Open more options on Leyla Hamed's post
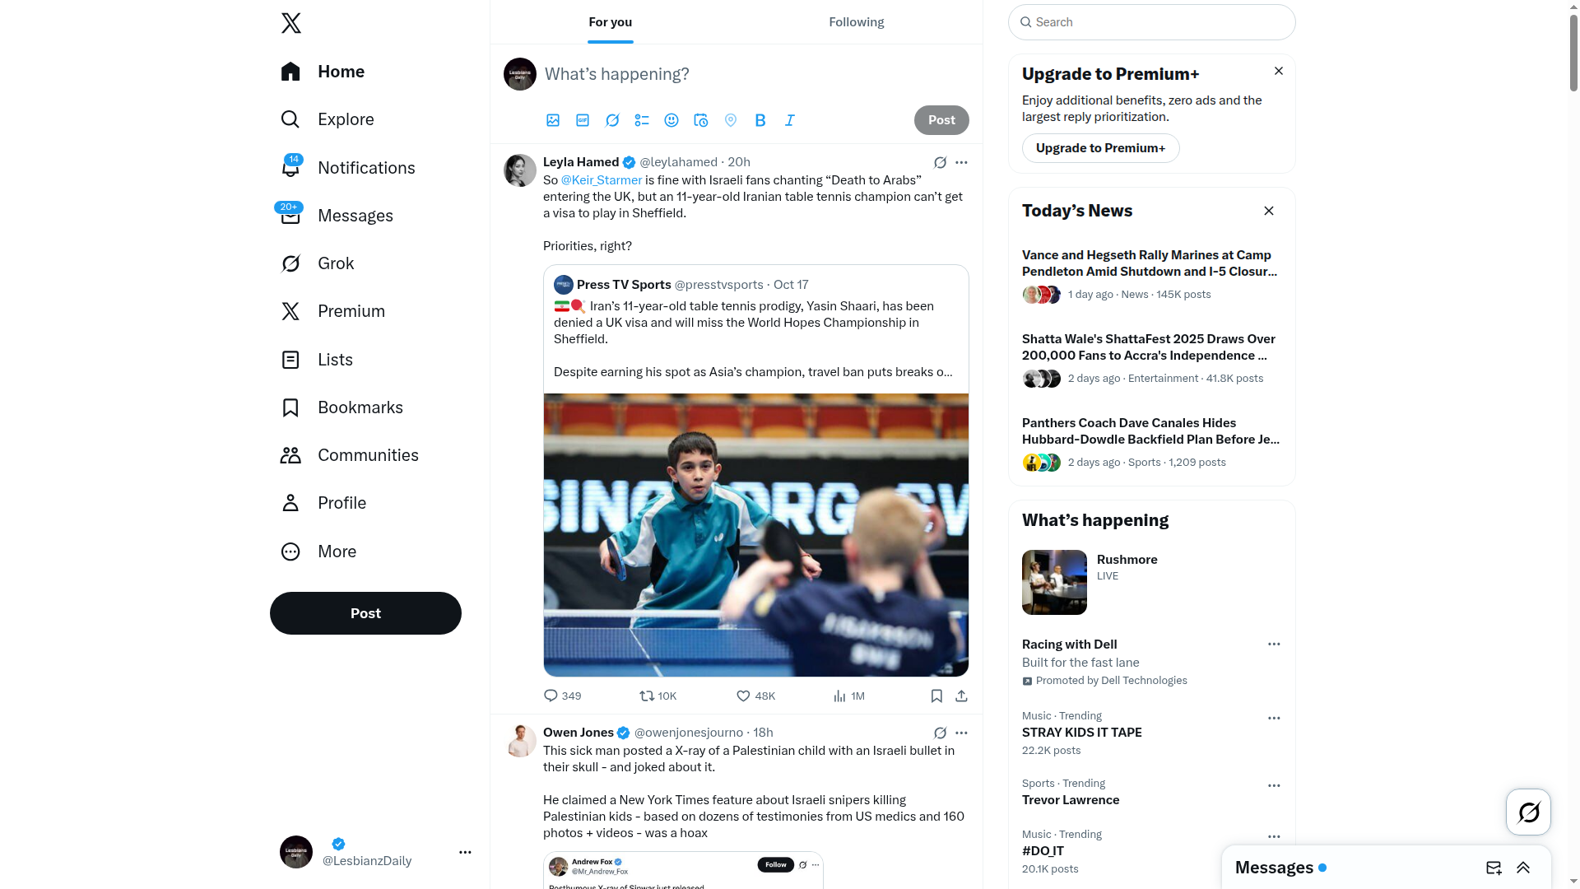Viewport: 1580px width, 889px height. coord(961,162)
